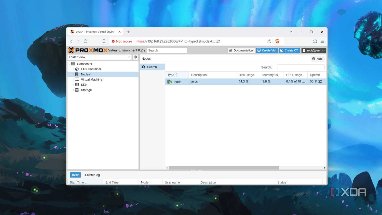Switch to Cluster log tab

coord(92,175)
